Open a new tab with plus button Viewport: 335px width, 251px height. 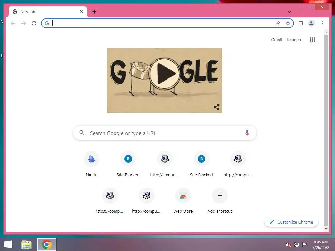[x=94, y=12]
